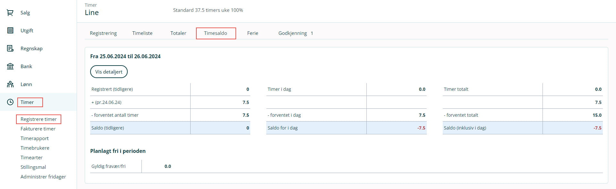616x189 pixels.
Task: Open the Registrering tab
Action: [103, 33]
